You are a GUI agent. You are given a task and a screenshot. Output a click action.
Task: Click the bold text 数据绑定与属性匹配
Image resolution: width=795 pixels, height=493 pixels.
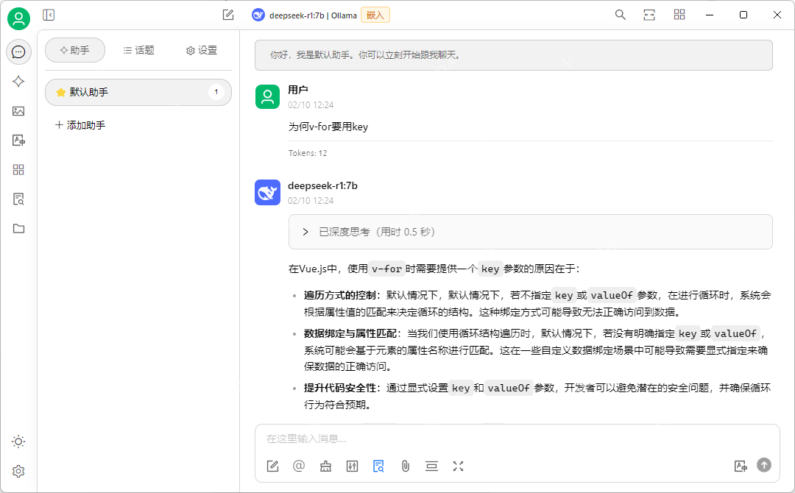tap(350, 333)
